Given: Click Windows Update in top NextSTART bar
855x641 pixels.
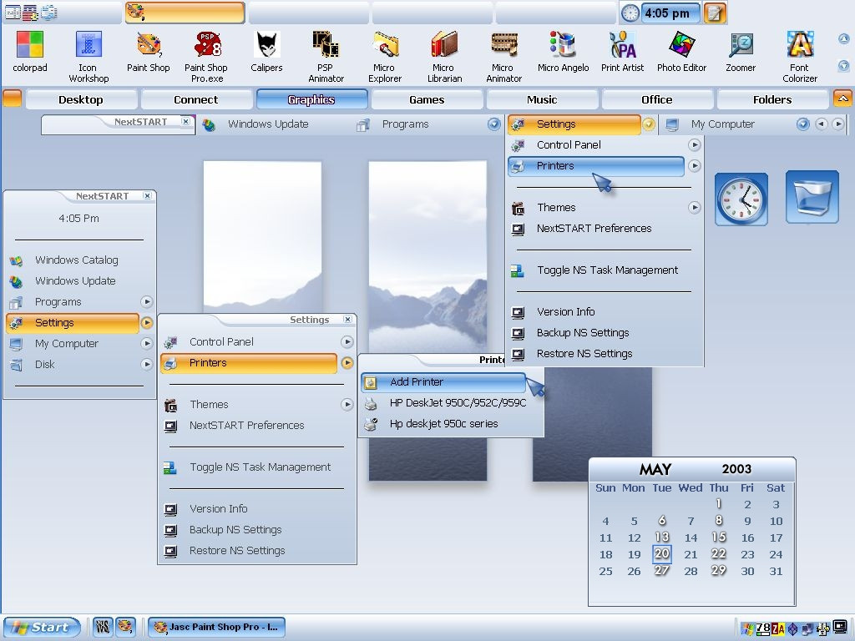Looking at the screenshot, I should (268, 124).
